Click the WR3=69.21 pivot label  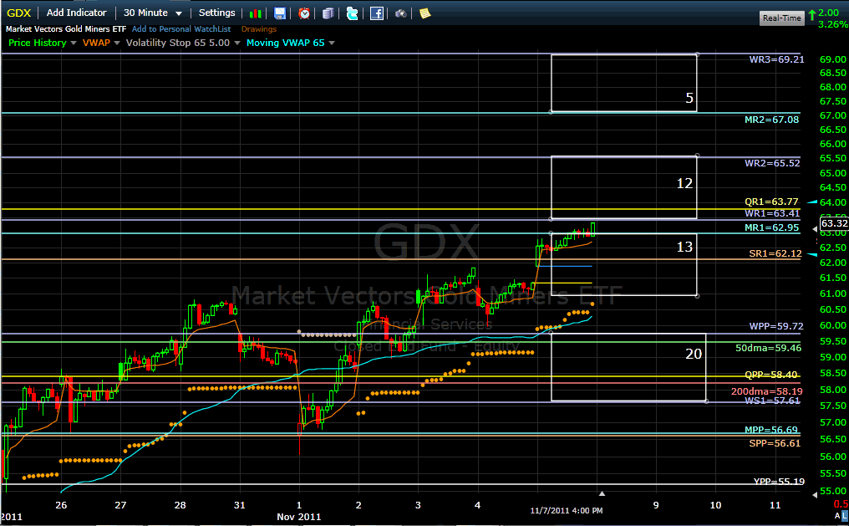(776, 59)
